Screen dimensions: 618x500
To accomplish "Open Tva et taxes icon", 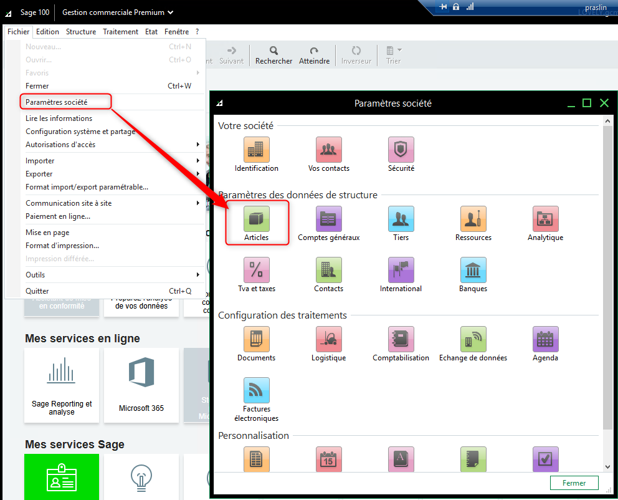I will [x=256, y=270].
